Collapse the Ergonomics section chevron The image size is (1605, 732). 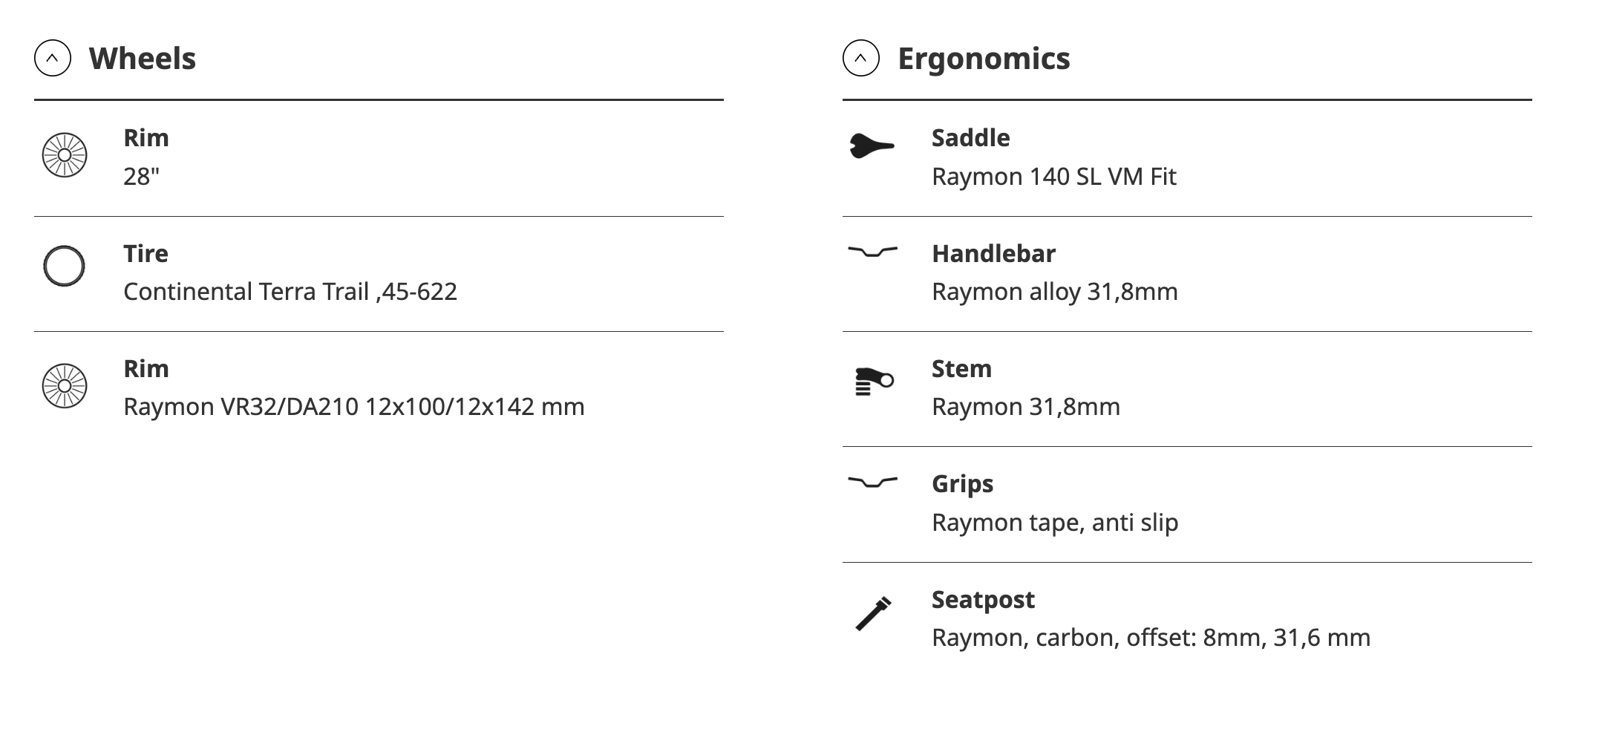(860, 58)
